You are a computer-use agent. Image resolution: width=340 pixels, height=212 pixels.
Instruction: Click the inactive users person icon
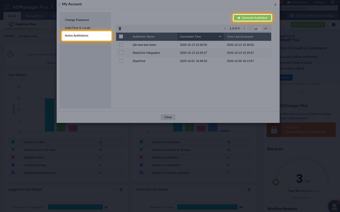click(x=11, y=53)
